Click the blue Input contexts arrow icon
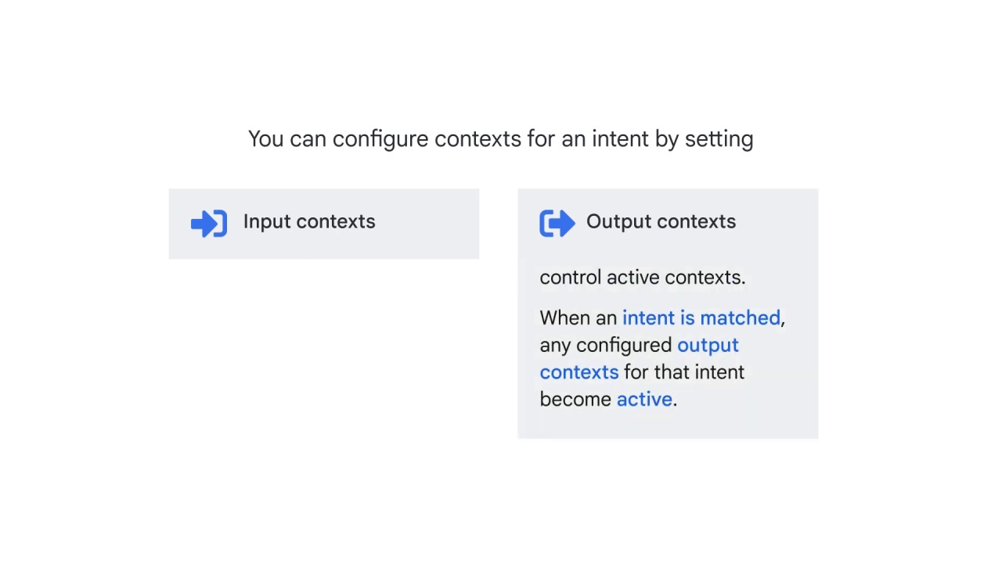 tap(209, 224)
